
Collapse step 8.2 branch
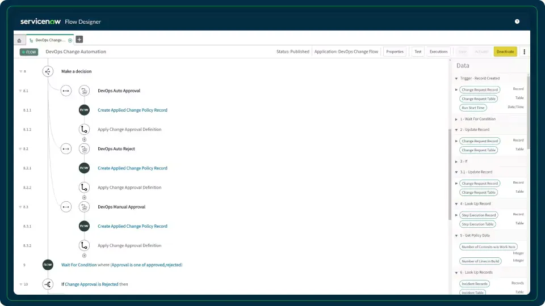click(x=20, y=149)
